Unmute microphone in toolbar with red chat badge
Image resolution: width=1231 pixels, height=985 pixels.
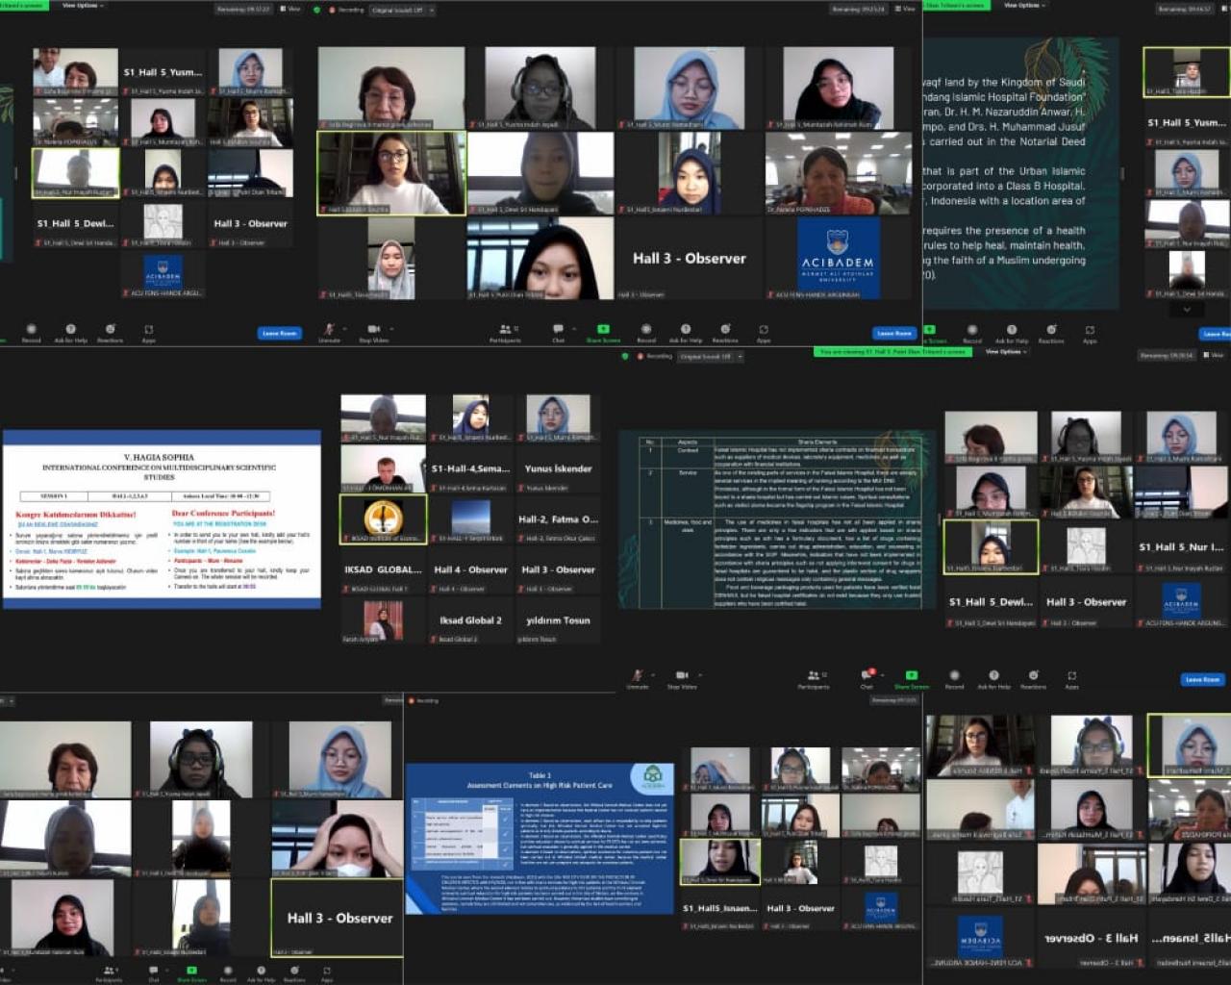coord(637,677)
